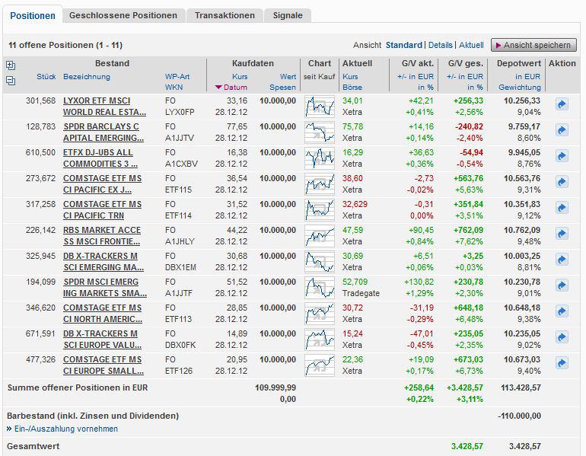The height and width of the screenshot is (456, 586).
Task: Switch to Positionen tab
Action: [x=33, y=16]
